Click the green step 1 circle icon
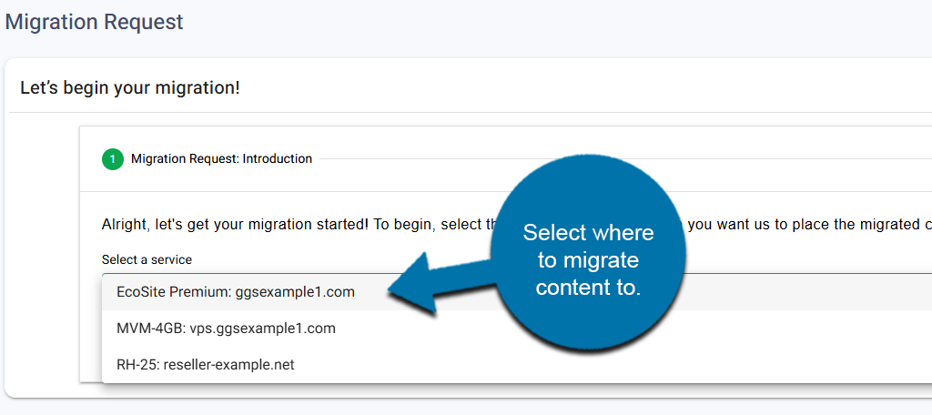 coord(112,159)
